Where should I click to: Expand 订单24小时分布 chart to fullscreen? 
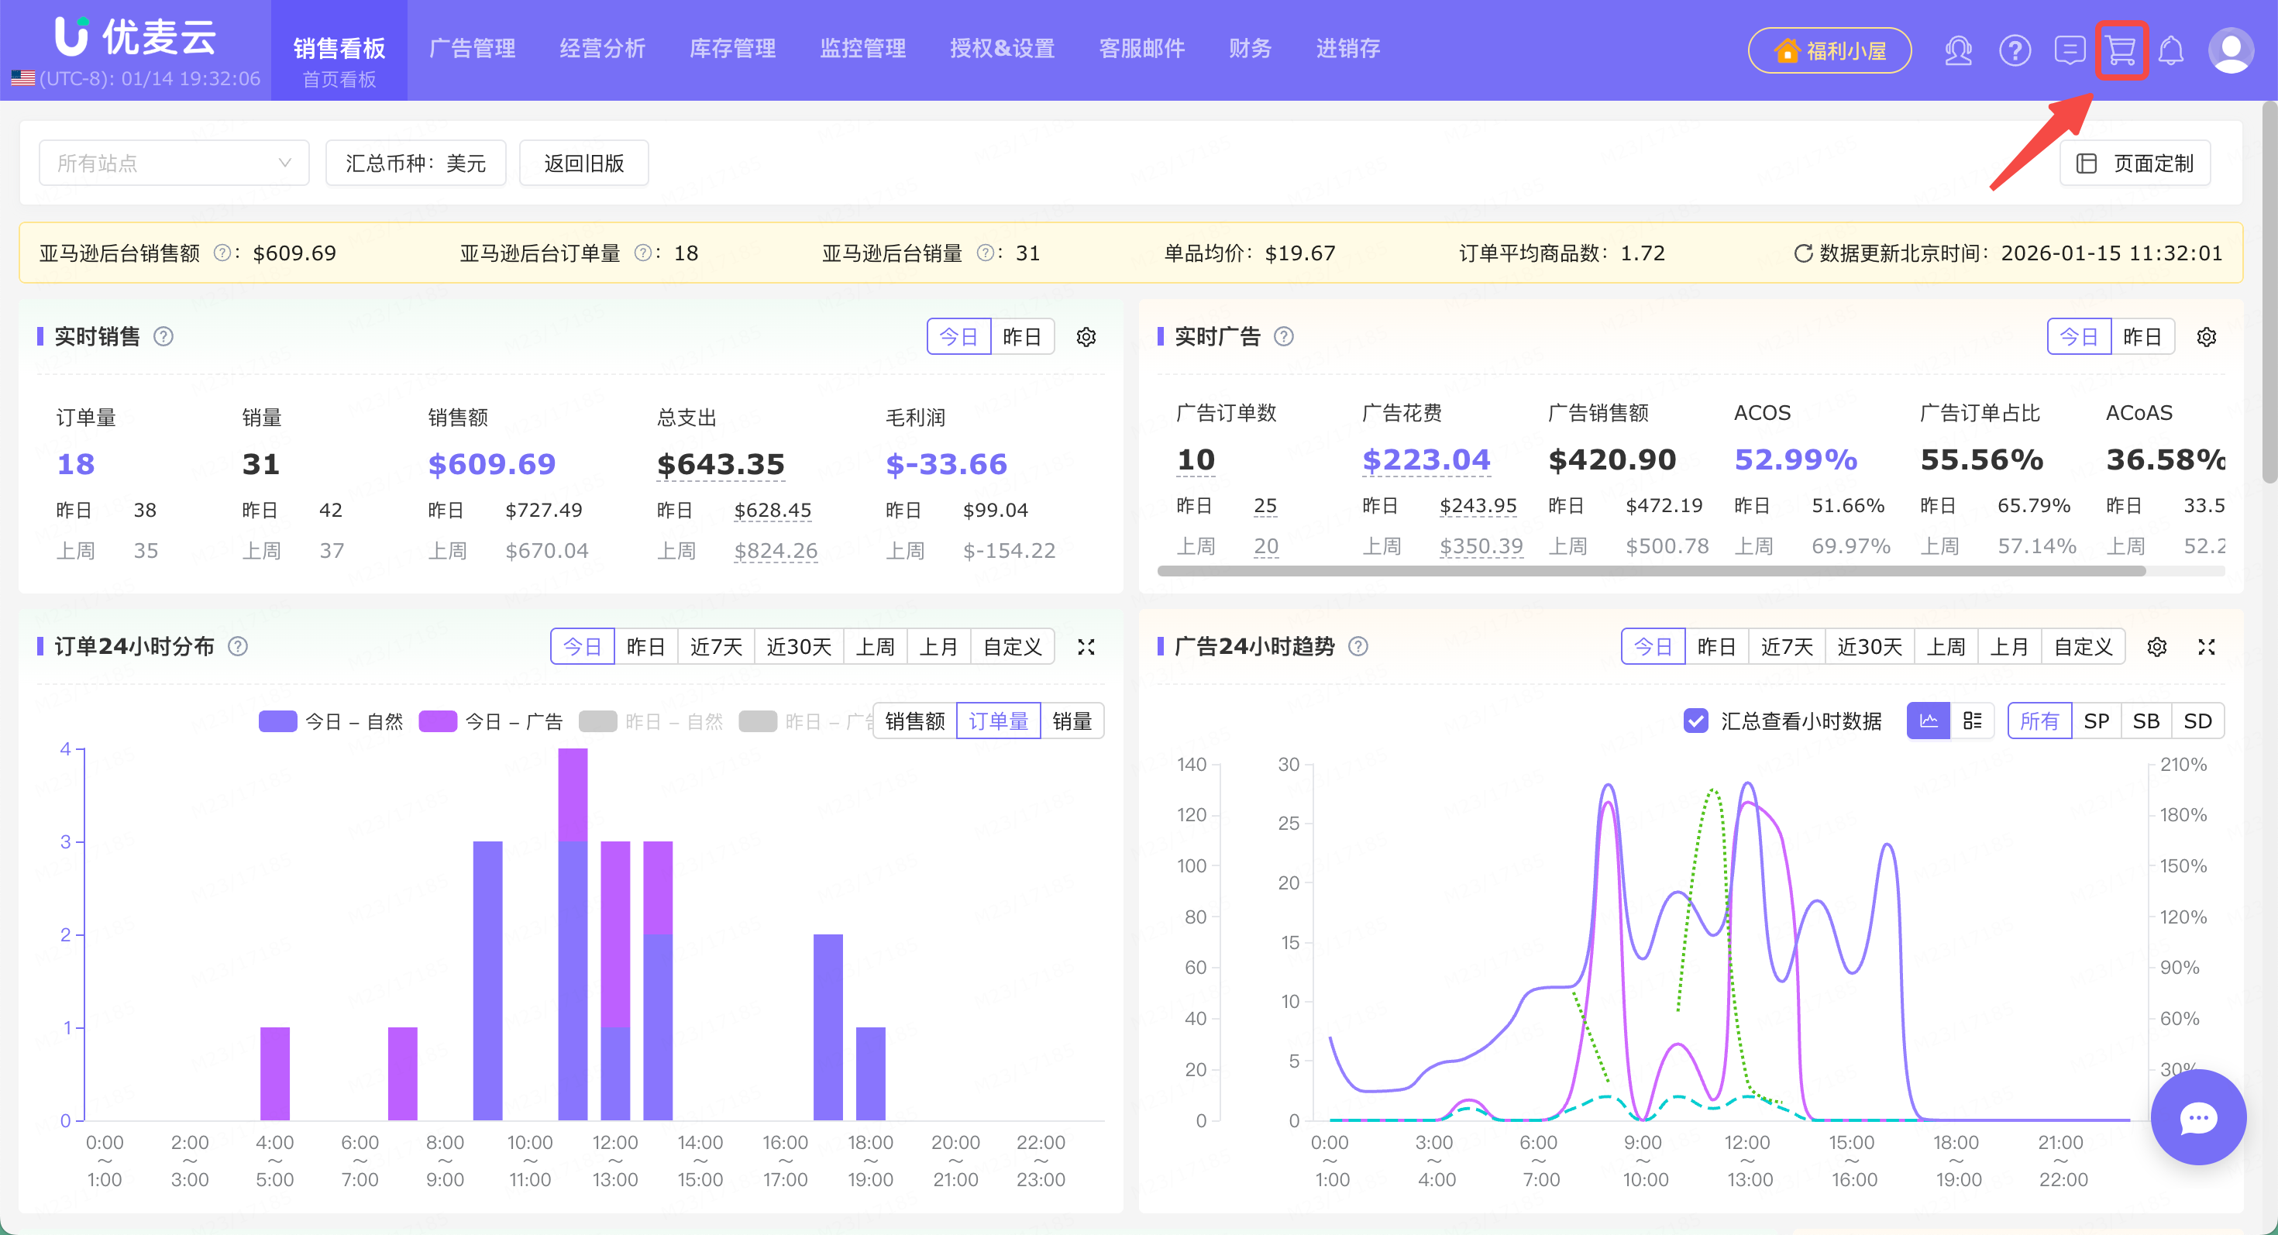point(1086,647)
